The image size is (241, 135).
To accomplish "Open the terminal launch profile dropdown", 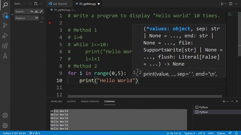I will pyautogui.click(x=227, y=101).
